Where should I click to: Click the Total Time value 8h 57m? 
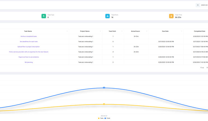point(178,17)
